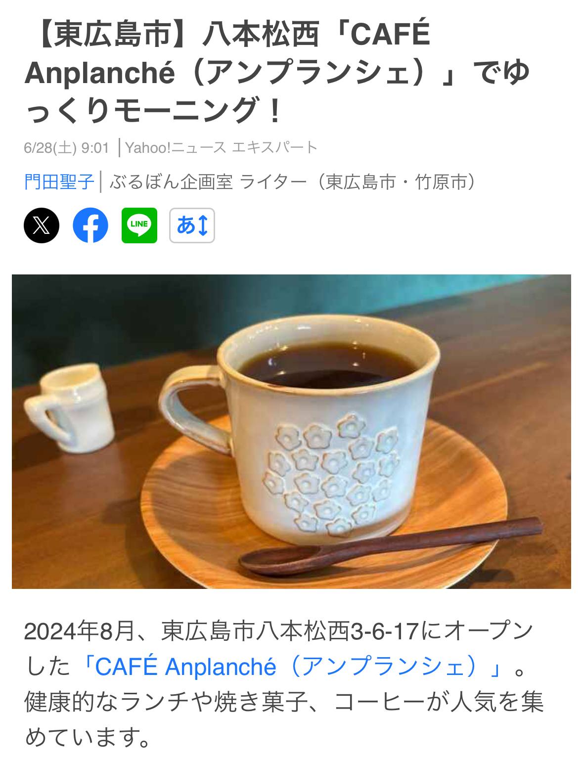
Task: Open author 門田聖子 profile link
Action: point(59,182)
